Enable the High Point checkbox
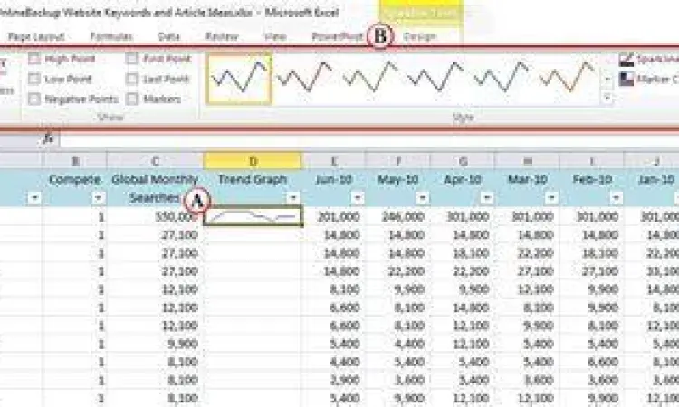 pos(34,59)
